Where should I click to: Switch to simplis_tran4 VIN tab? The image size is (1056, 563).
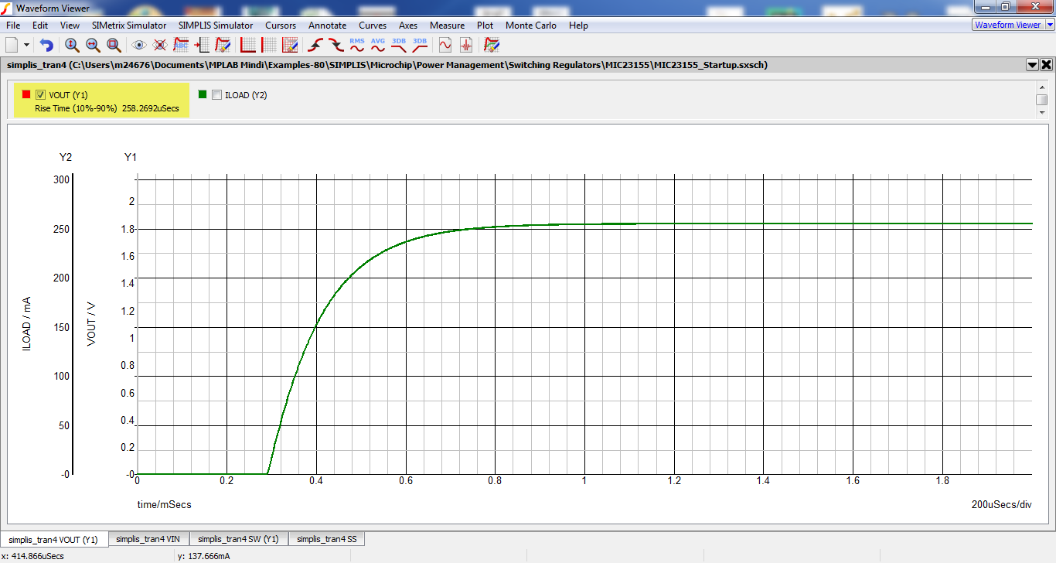(148, 539)
